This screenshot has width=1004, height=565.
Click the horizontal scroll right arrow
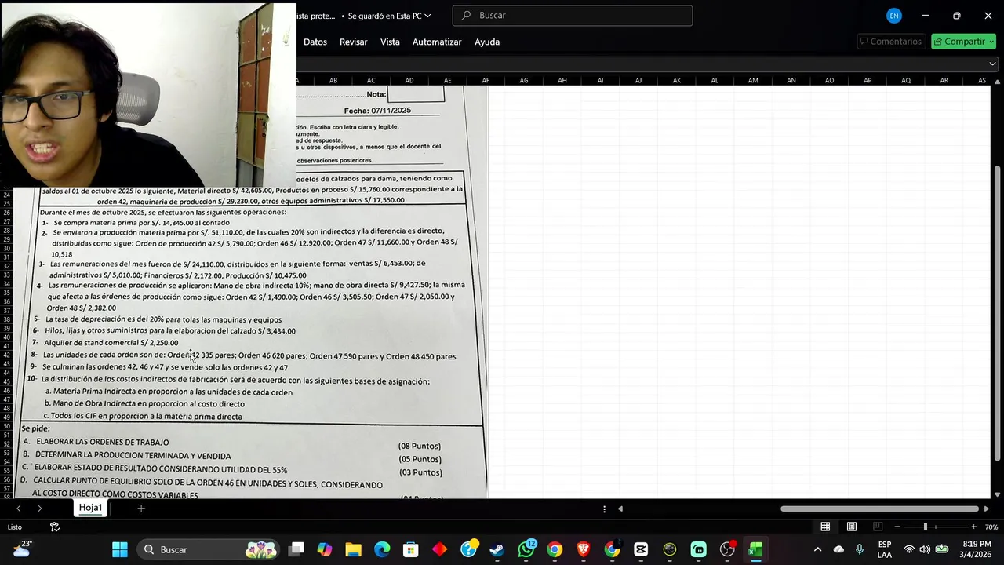click(x=987, y=508)
